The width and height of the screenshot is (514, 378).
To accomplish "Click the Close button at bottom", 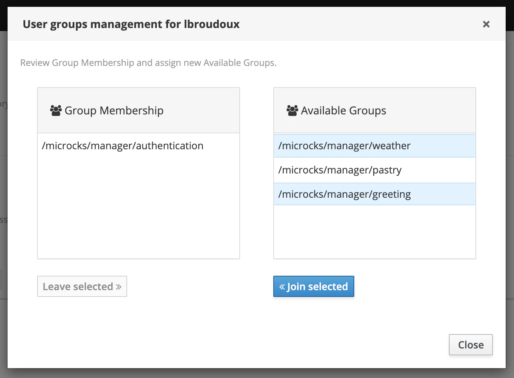I will point(470,345).
